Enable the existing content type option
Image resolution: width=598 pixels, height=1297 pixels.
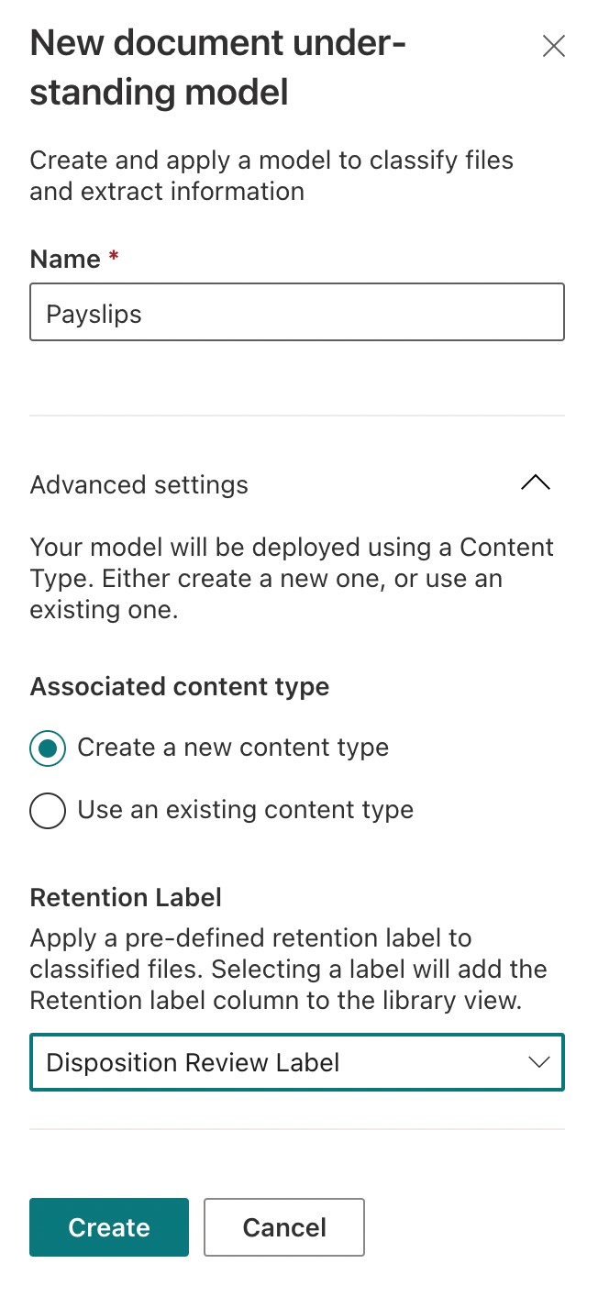coord(48,810)
